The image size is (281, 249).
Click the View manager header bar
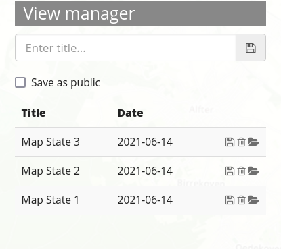coord(140,13)
